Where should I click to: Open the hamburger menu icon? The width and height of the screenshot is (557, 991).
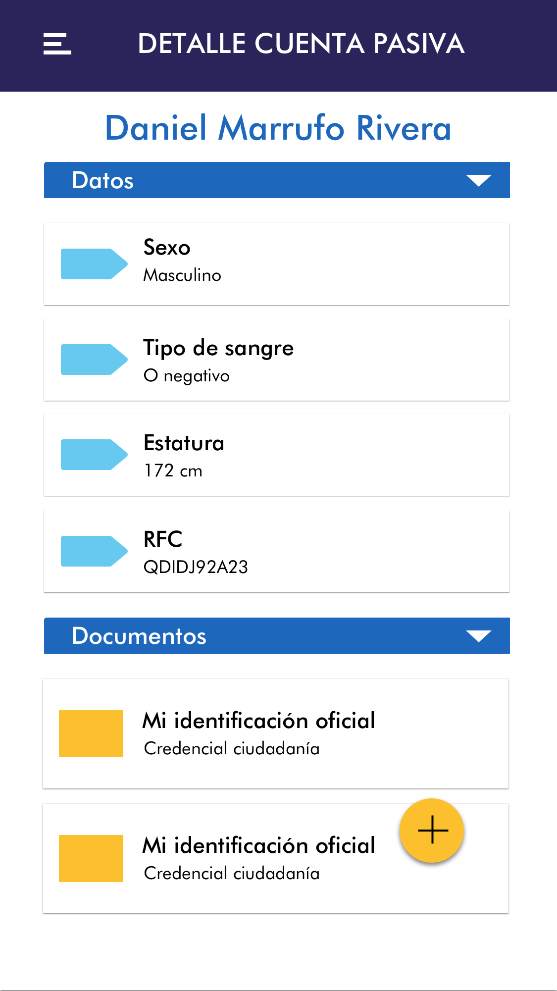57,44
